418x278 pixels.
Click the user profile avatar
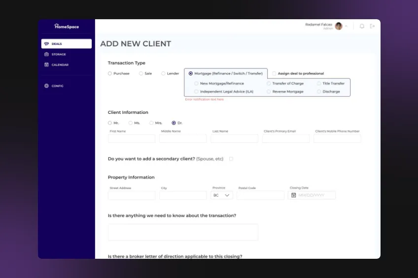[339, 26]
